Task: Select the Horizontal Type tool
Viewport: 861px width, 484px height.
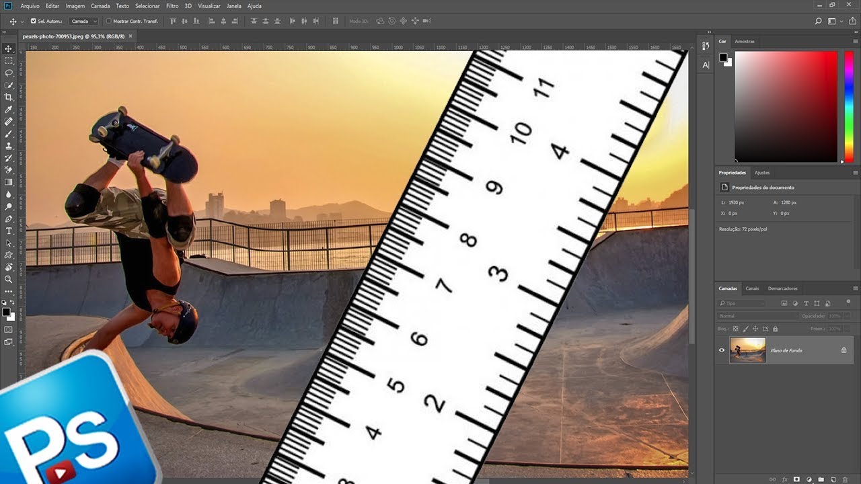Action: (x=9, y=231)
